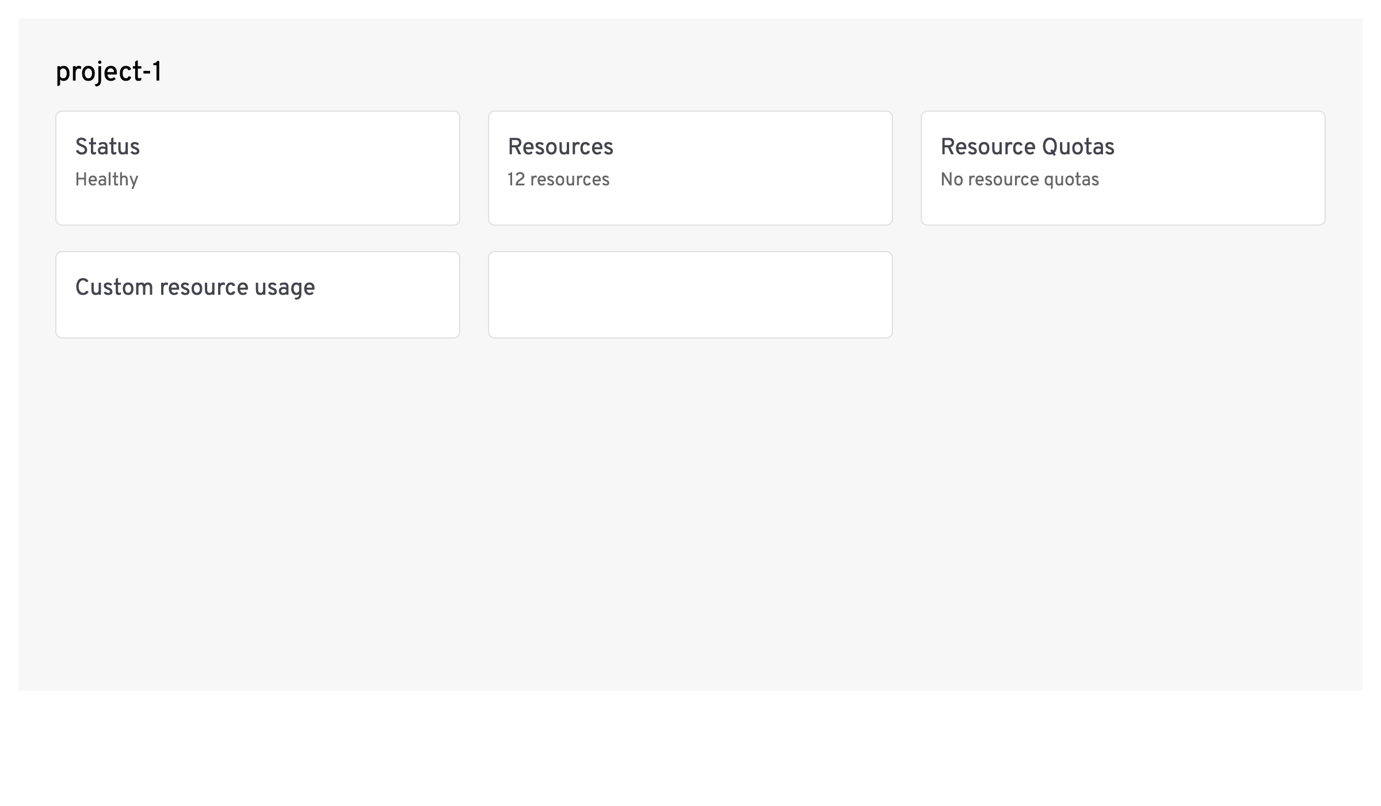Screen dimensions: 1381x806
Task: Click the Resources card title
Action: 560,147
